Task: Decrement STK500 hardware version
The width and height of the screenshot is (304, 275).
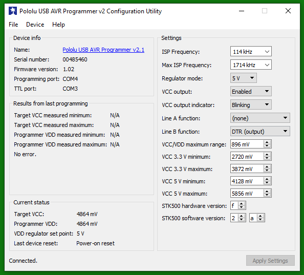Action: pyautogui.click(x=242, y=207)
